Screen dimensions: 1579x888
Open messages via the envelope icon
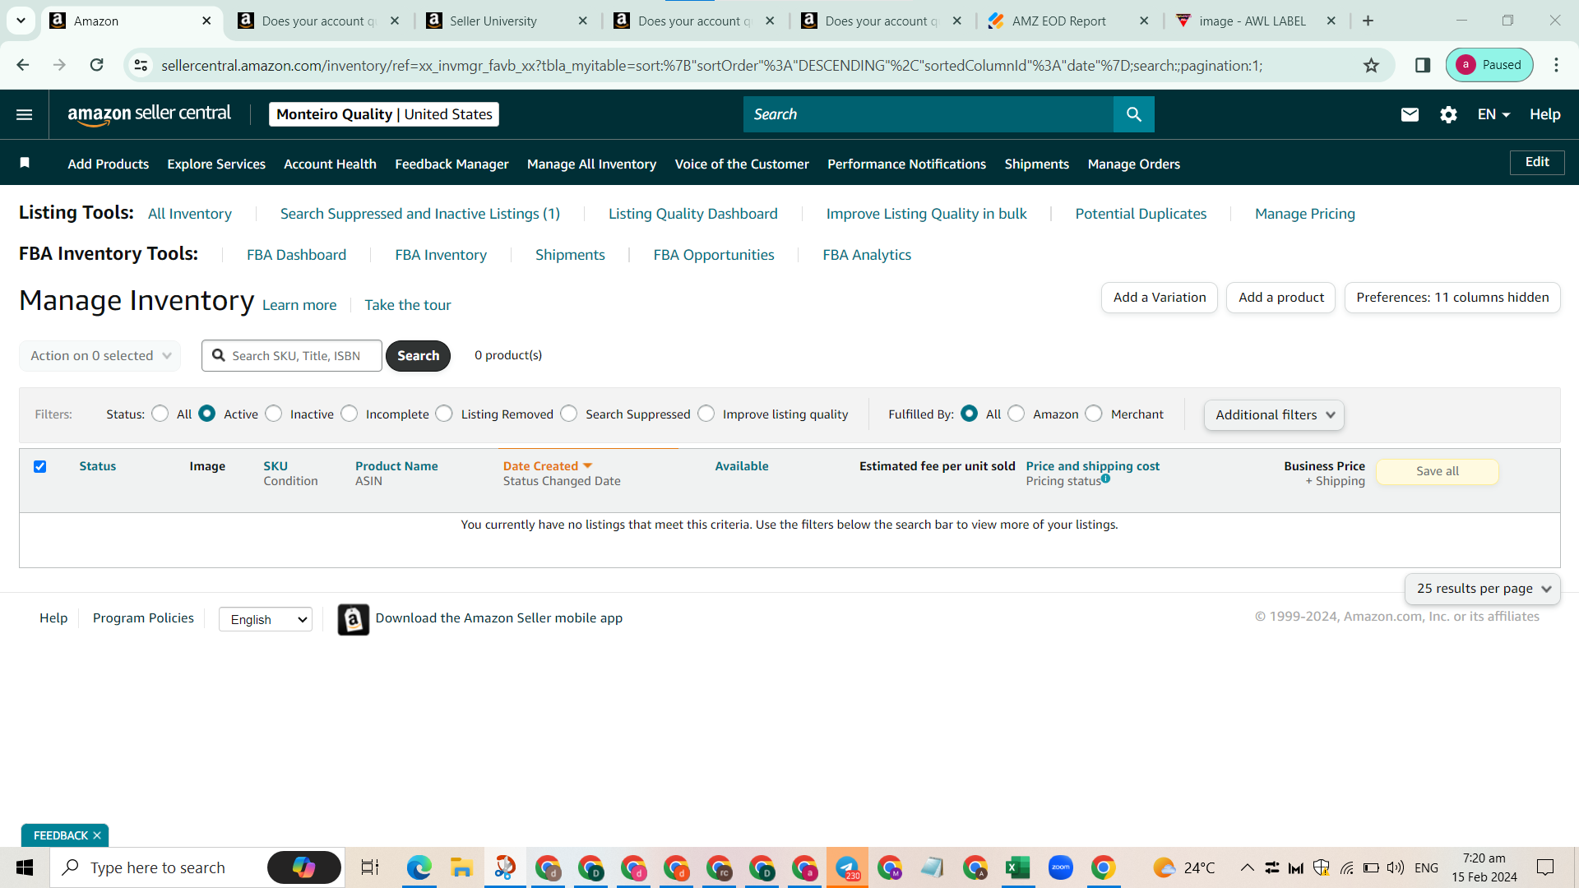(x=1410, y=114)
